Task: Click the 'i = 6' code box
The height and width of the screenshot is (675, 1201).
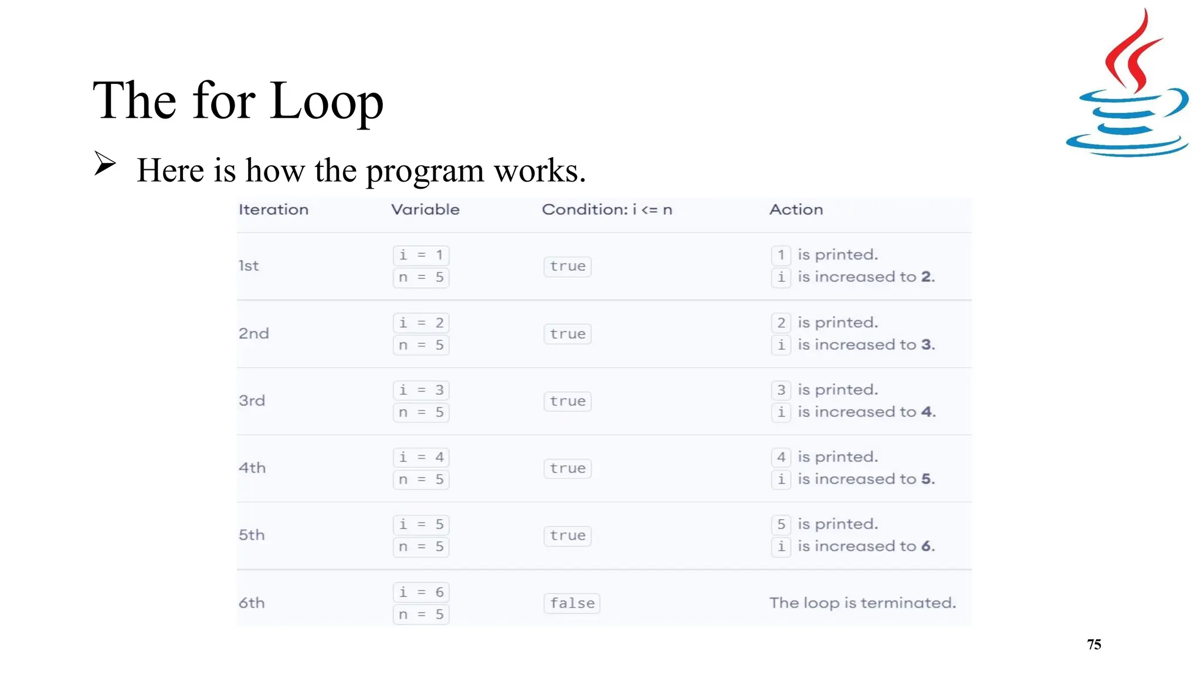Action: [x=421, y=592]
